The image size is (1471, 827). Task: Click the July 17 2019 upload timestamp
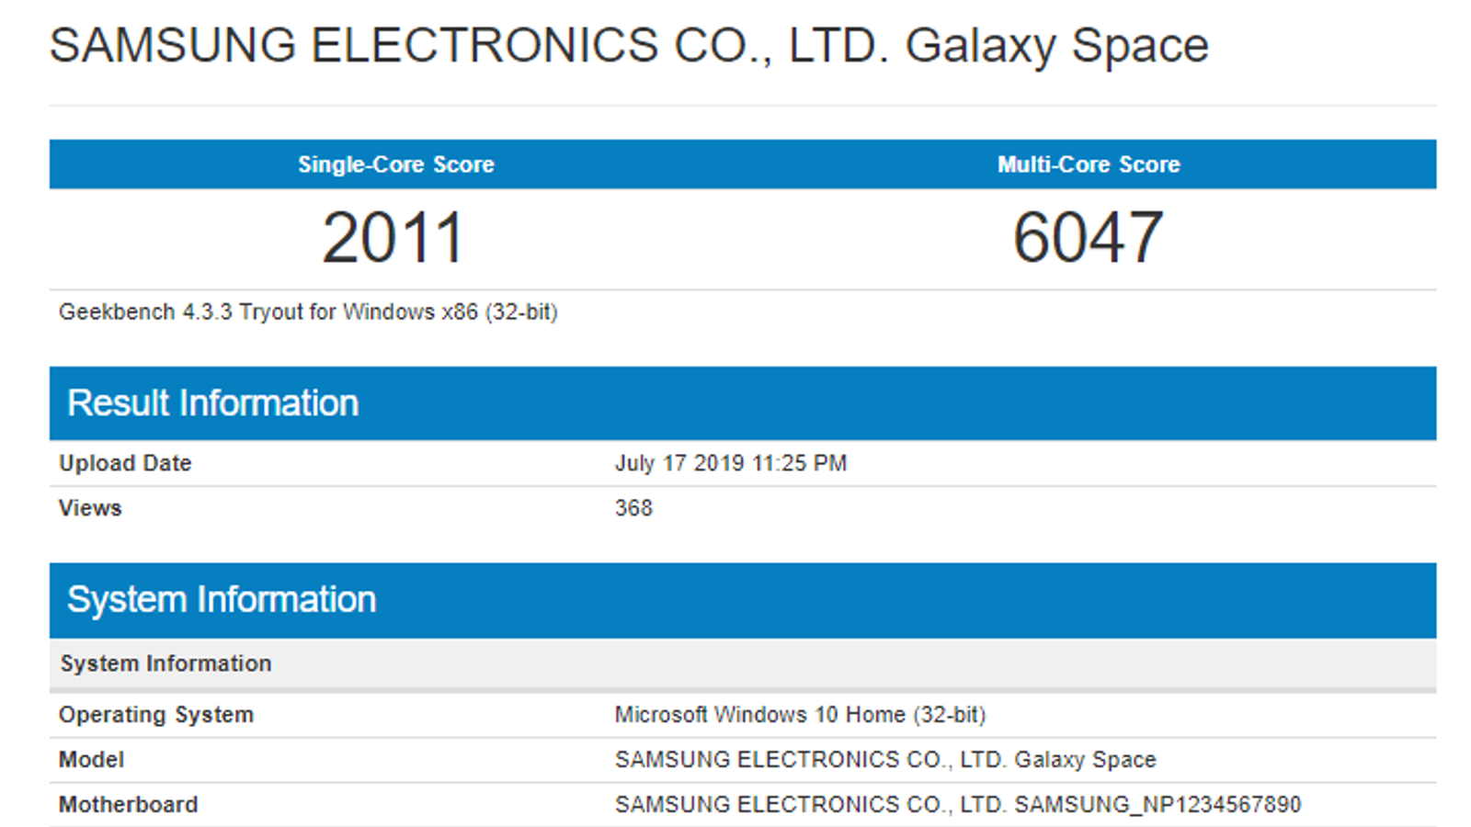730,463
